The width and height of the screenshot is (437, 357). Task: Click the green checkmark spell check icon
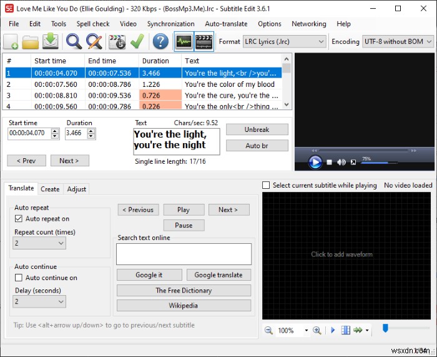(137, 41)
